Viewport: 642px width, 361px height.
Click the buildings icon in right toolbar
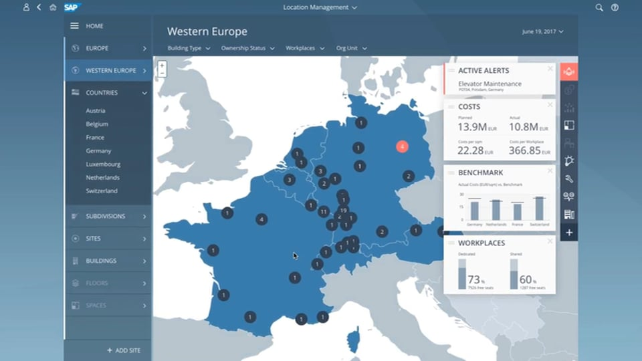pos(569,215)
